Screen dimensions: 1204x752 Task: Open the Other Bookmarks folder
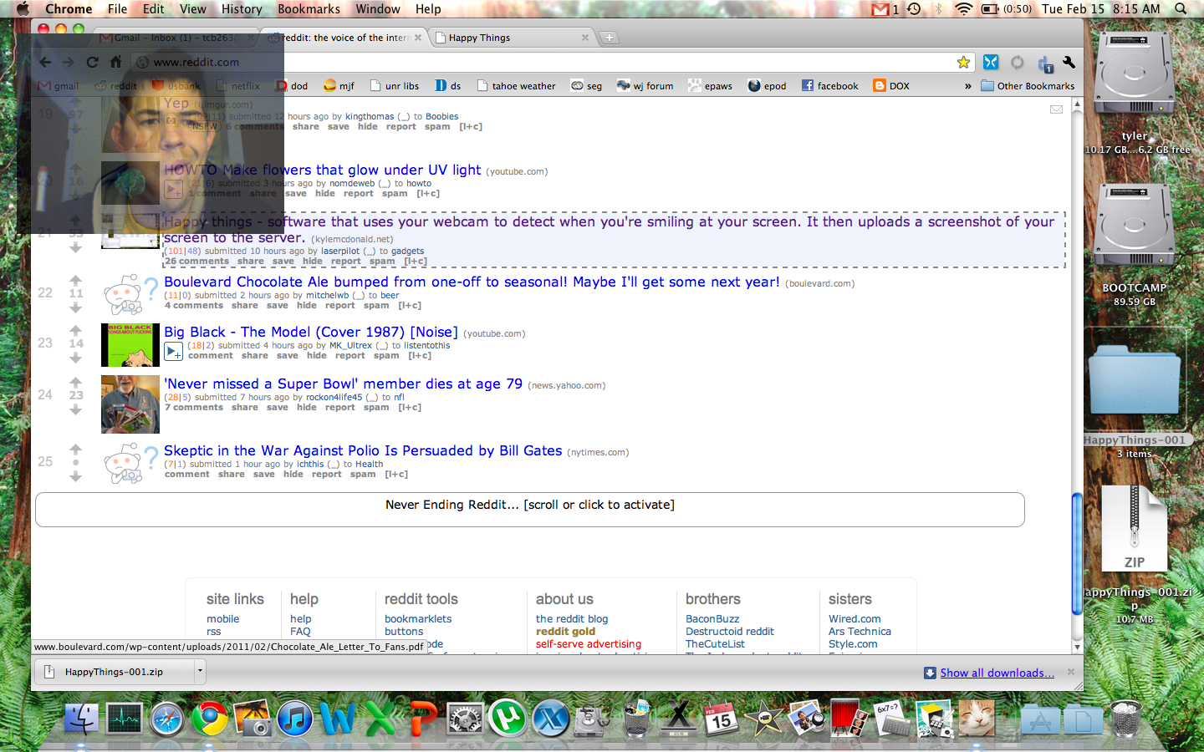tap(1028, 86)
